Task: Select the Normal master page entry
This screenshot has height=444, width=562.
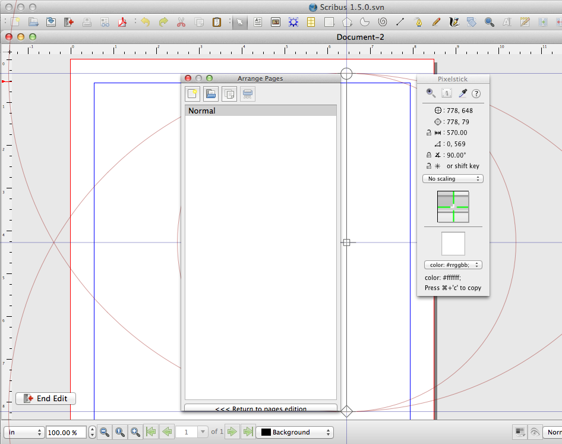Action: 261,111
